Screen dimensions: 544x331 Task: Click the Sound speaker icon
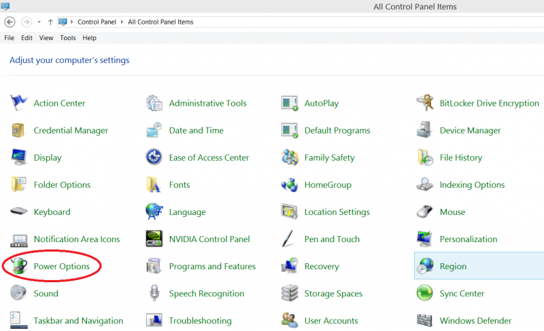pyautogui.click(x=18, y=293)
